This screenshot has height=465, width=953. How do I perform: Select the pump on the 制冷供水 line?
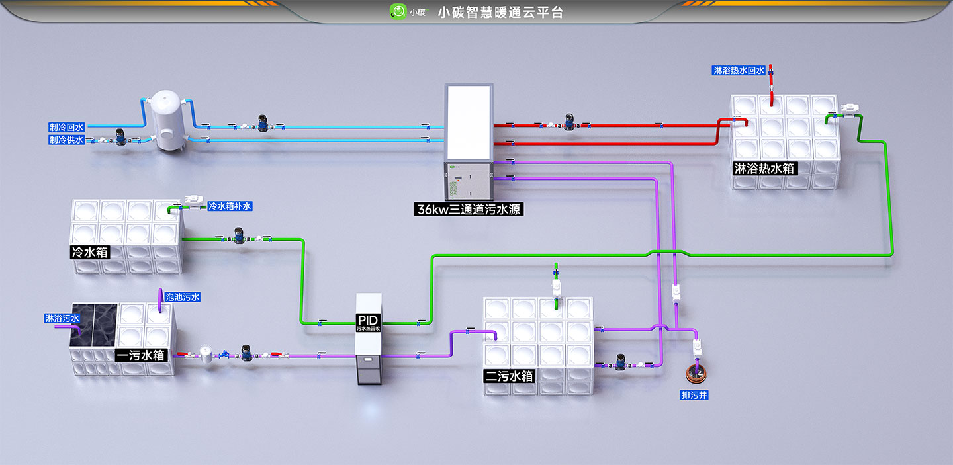point(120,137)
